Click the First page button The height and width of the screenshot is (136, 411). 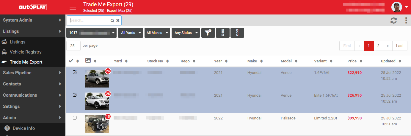point(347,46)
